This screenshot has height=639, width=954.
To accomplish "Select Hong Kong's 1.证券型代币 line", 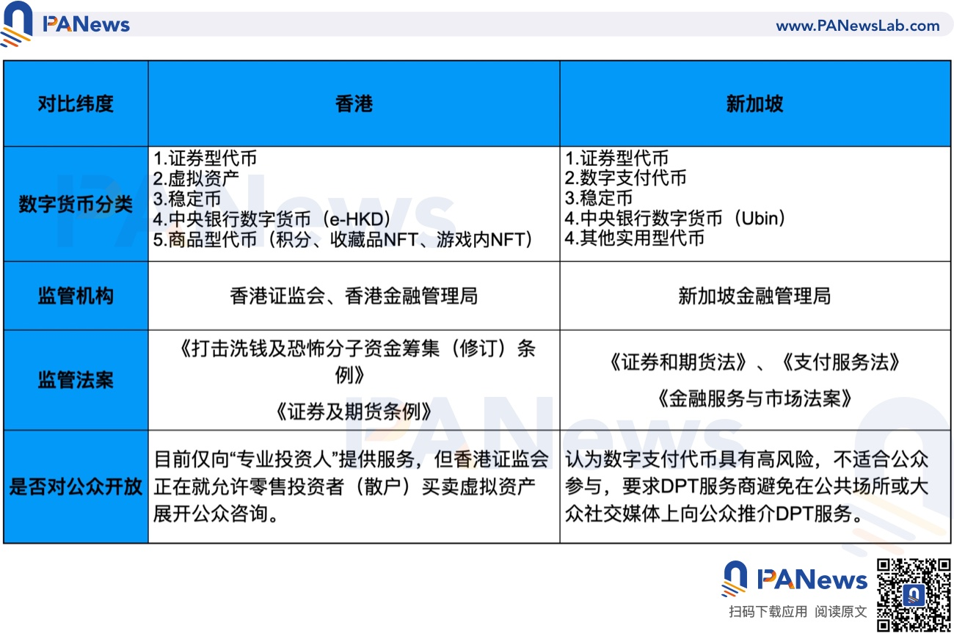I will [x=205, y=158].
